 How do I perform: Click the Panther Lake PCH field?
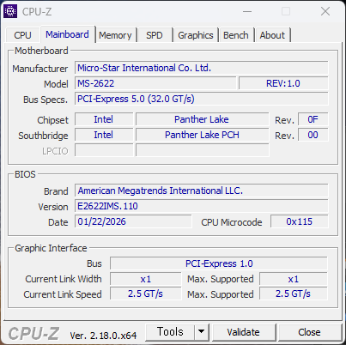[x=203, y=135]
